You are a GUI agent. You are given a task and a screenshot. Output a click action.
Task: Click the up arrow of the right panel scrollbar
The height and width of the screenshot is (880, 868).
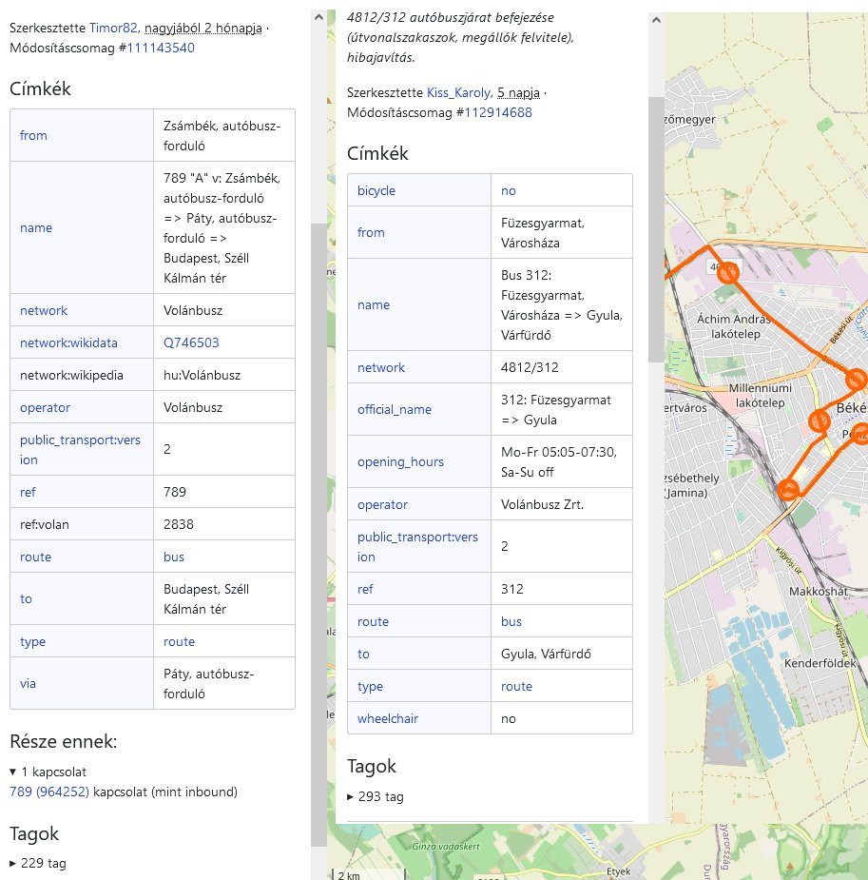click(x=656, y=20)
